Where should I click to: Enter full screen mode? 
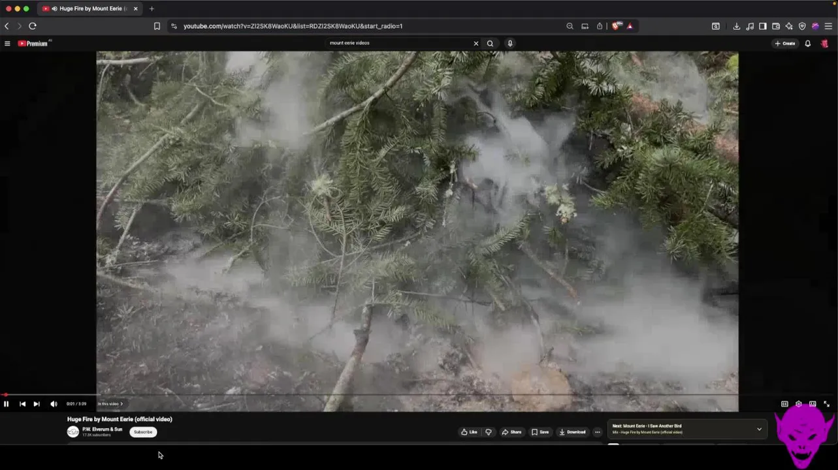point(826,404)
